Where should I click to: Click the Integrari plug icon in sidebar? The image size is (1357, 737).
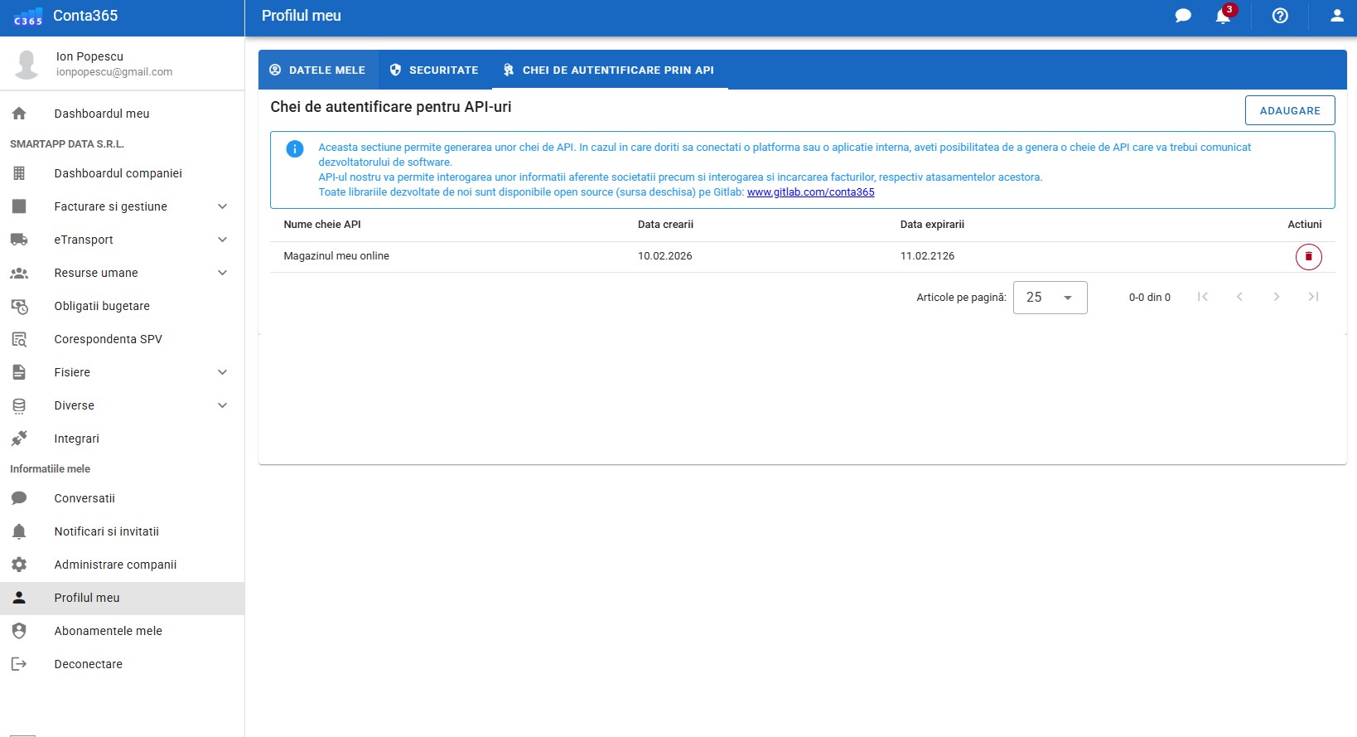coord(19,439)
